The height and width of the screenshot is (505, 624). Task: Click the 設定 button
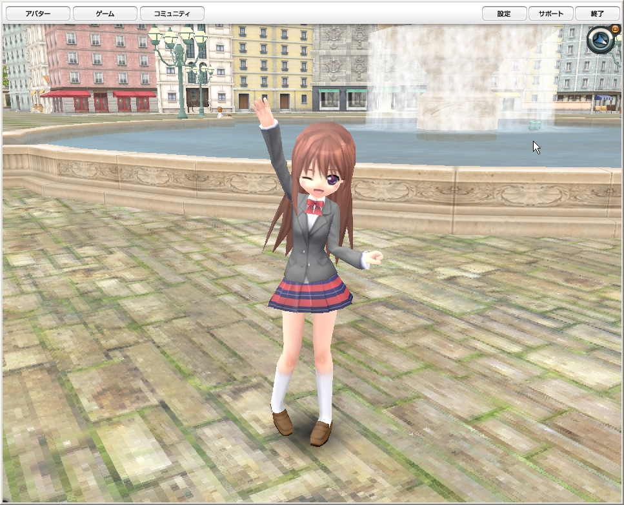[x=504, y=14]
